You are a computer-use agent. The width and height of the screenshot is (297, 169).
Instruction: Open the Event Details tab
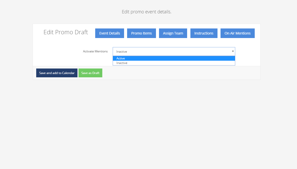coord(109,33)
